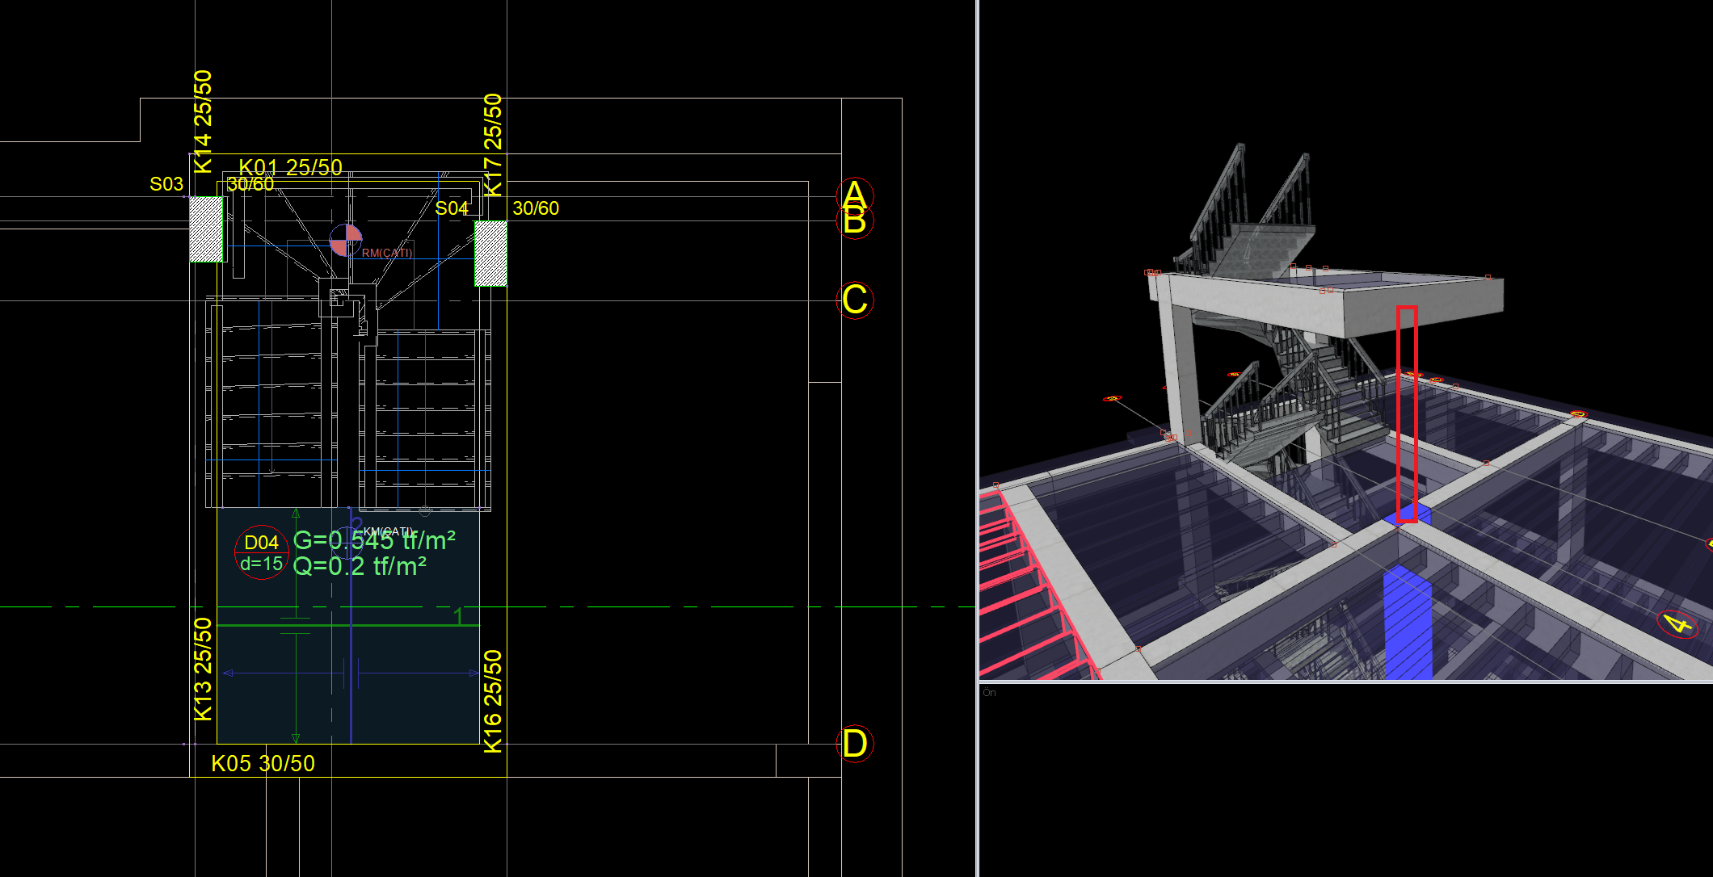Click the blue slab surface in 3D view
The image size is (1713, 877).
pyautogui.click(x=1407, y=622)
